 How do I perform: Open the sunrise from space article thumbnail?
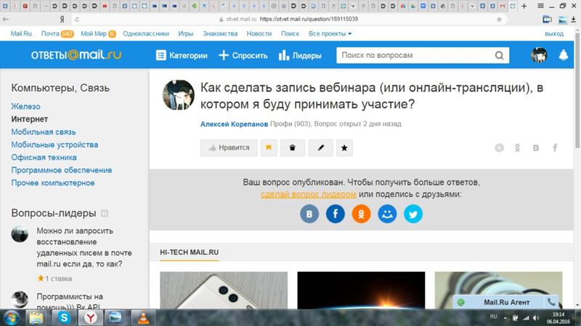pos(361,291)
